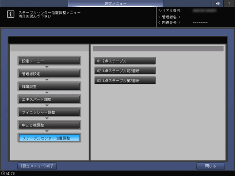Click the 閉じる button
The image size is (235, 176).
coord(210,166)
